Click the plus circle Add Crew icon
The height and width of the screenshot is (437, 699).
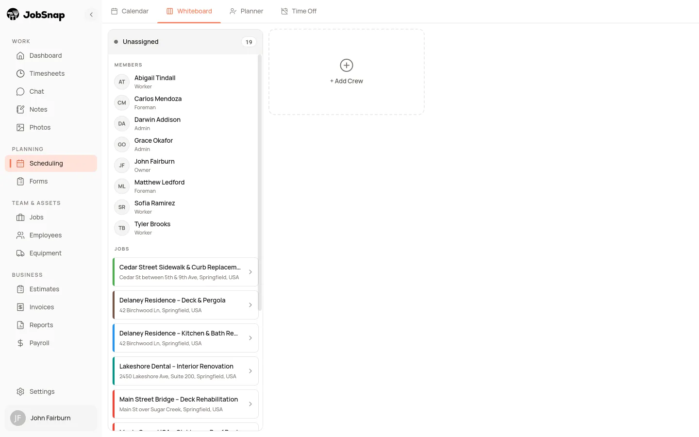[347, 65]
